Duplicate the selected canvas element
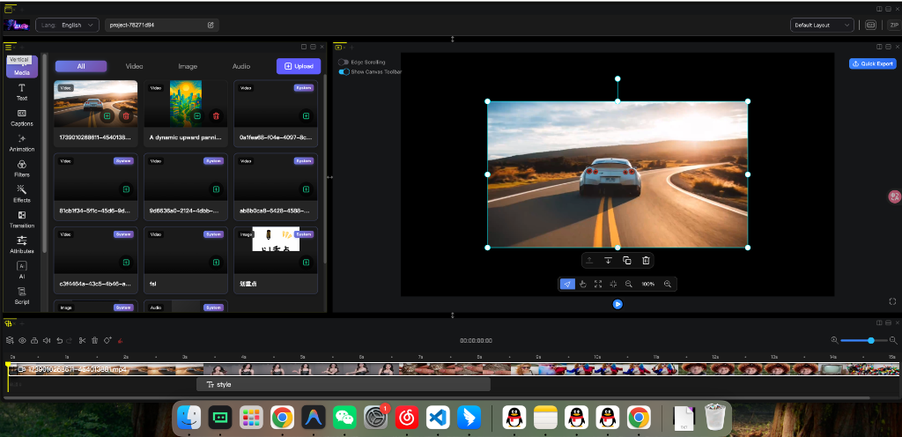 (x=627, y=261)
